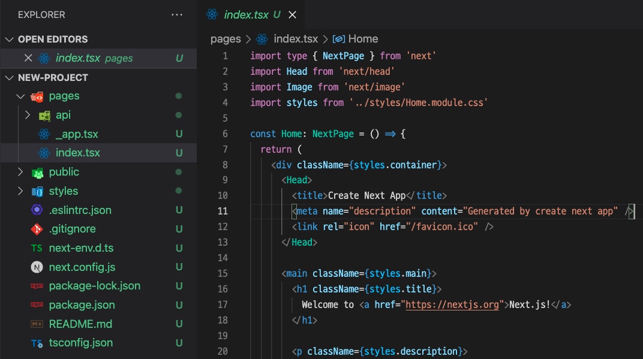Open _app.tsx file
The image size is (643, 359).
pos(77,134)
